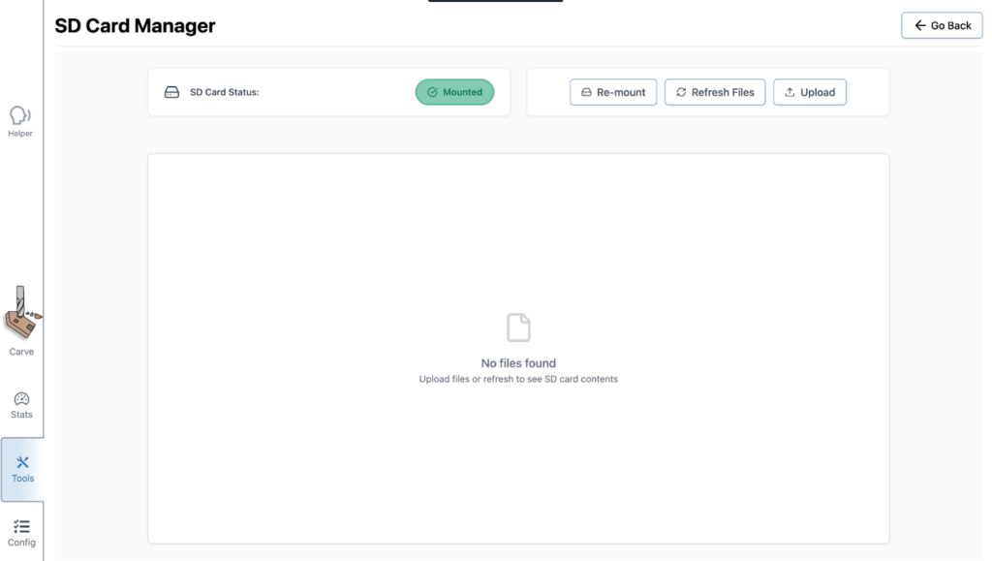992x561 pixels.
Task: Switch to the Stats tab label
Action: click(x=21, y=415)
